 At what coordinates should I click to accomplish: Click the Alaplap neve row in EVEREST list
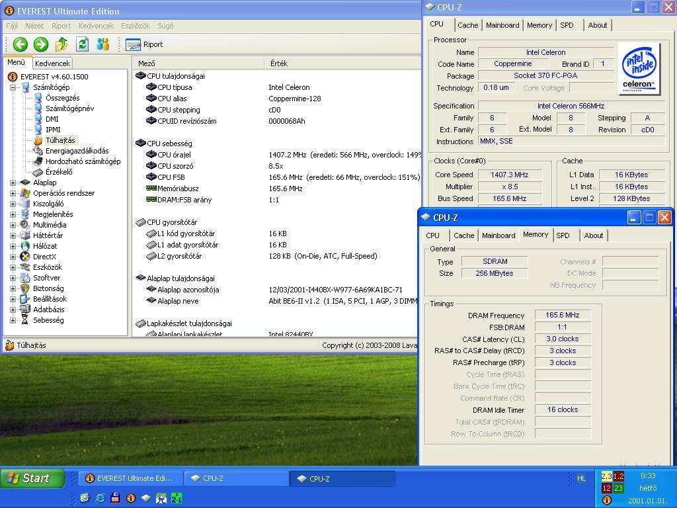[276, 301]
